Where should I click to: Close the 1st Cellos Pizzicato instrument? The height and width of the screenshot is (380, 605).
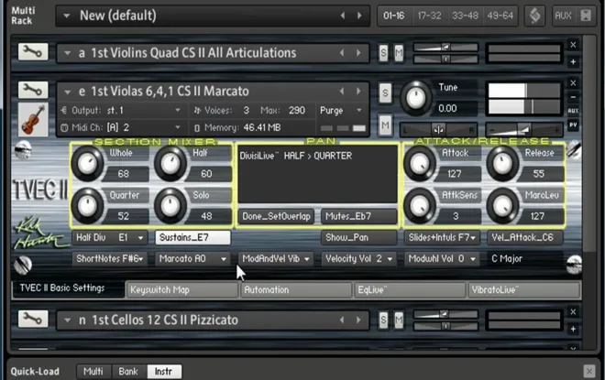(x=573, y=312)
